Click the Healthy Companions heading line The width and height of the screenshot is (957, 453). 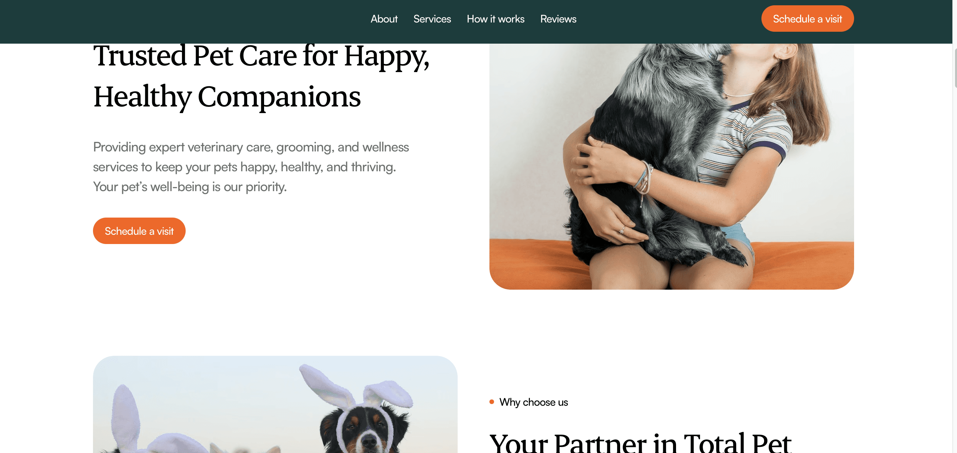tap(227, 97)
